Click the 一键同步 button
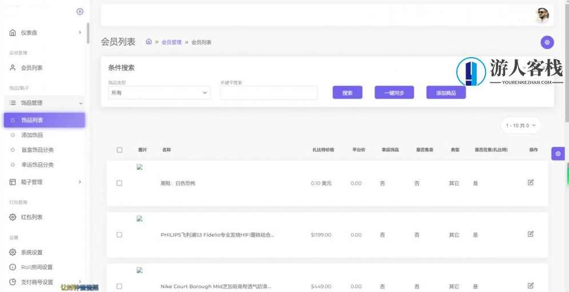The image size is (569, 292). (x=394, y=93)
